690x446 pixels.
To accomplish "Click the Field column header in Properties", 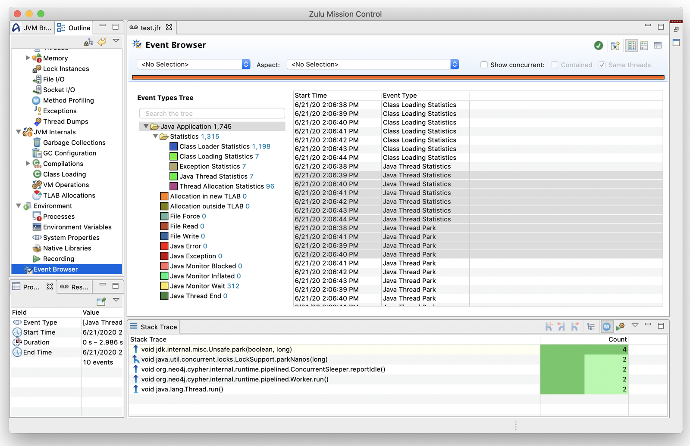I will 45,313.
